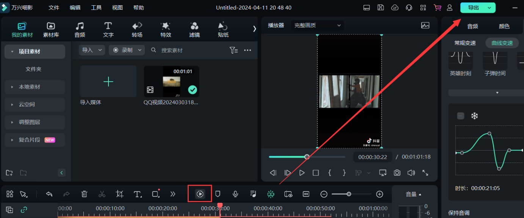Screen dimensions: 524x218
Task: Open the 完整画质 quality dropdown
Action: point(318,25)
